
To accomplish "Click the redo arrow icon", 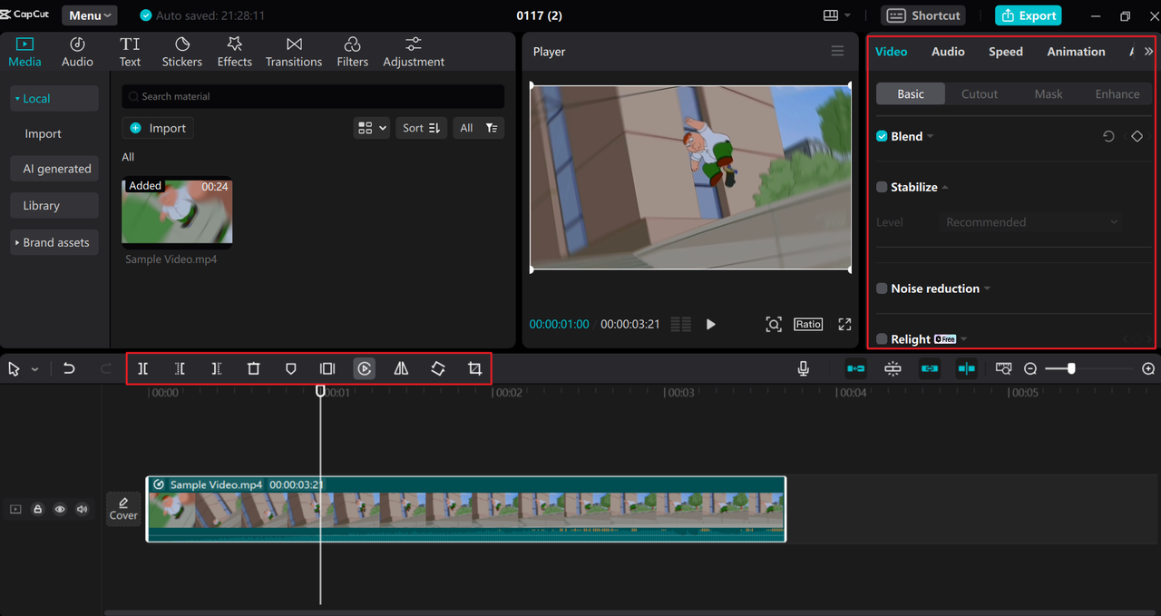I will tap(106, 368).
